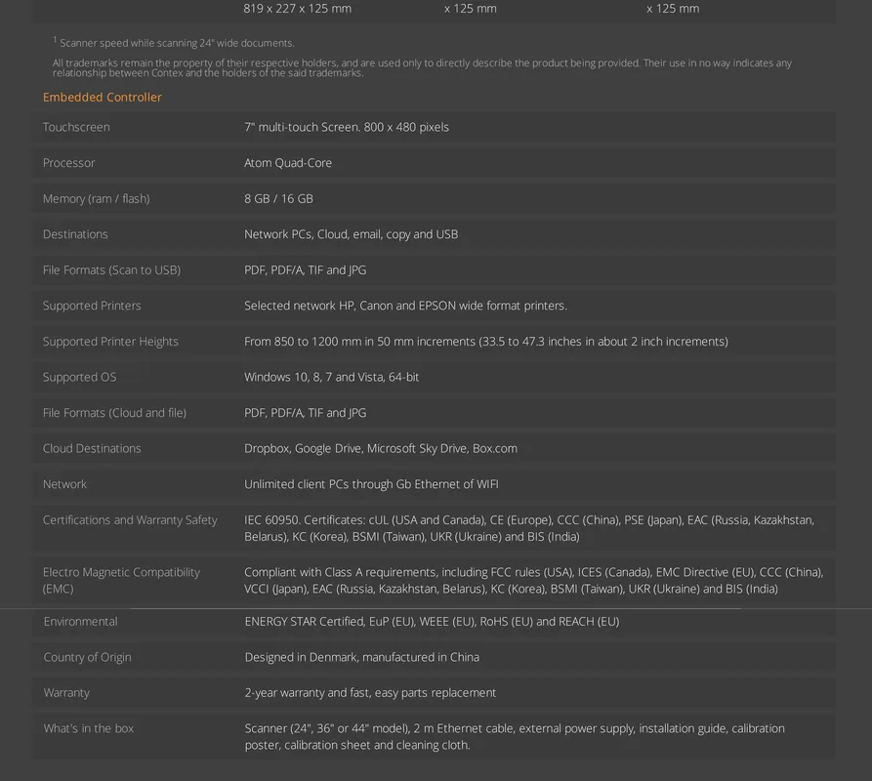
Task: Select File Formats (Scan to USB) label
Action: [111, 270]
